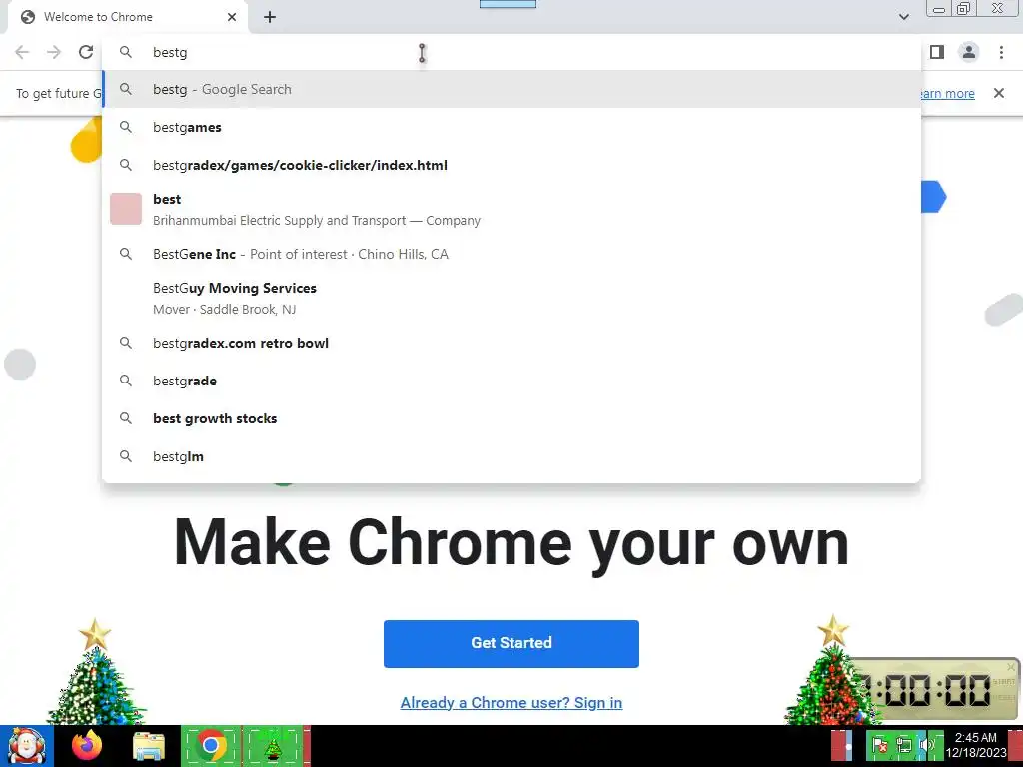Viewport: 1023px width, 767px height.
Task: Open the profile avatar menu
Action: (x=969, y=52)
